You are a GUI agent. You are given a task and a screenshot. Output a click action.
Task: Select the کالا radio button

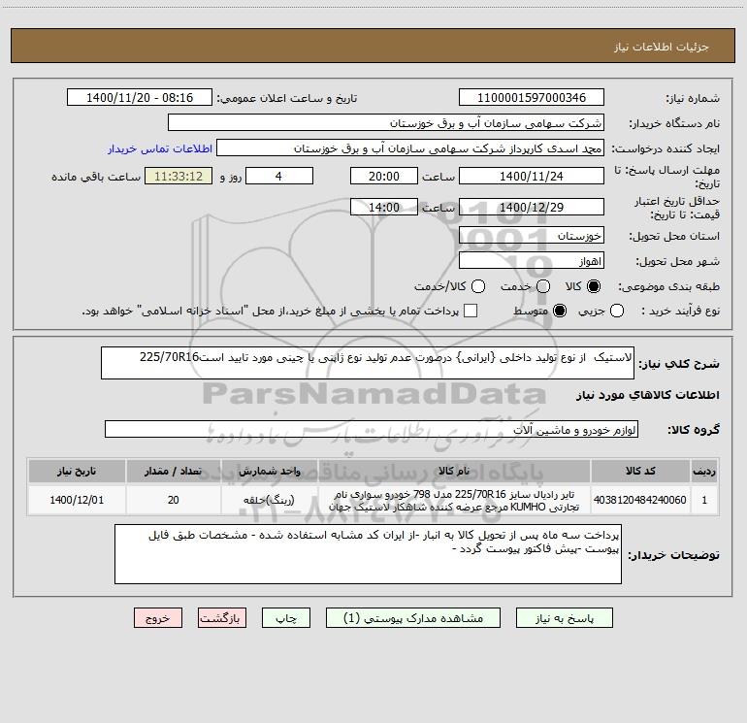(594, 286)
